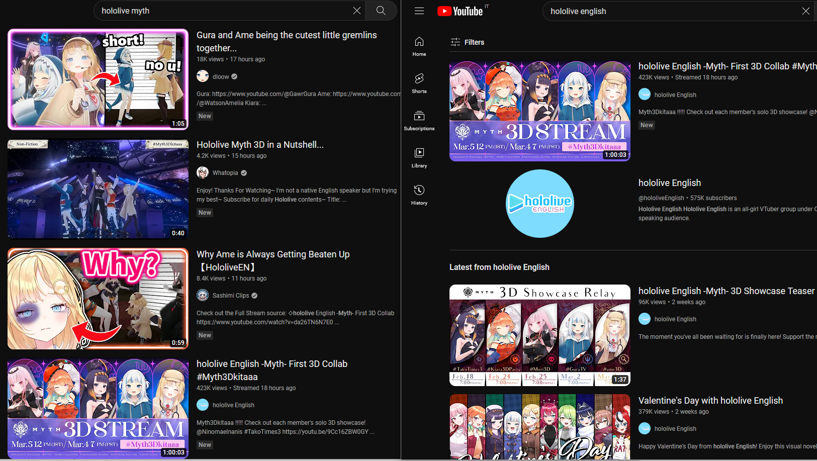Open 'Gura and Ame being the cutest' title
This screenshot has width=817, height=461.
coord(287,41)
